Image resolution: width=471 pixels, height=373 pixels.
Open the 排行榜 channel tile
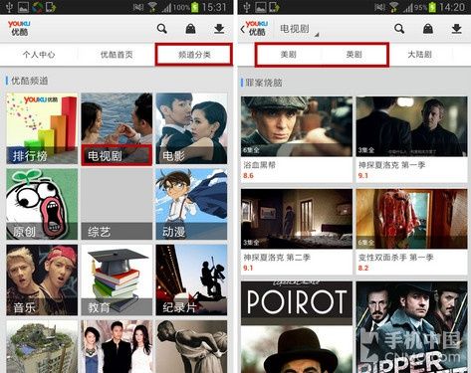click(42, 128)
